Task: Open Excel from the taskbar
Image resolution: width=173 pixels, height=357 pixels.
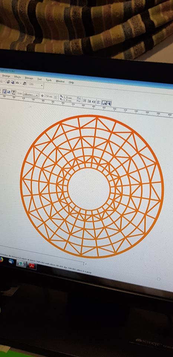Action: (x=21, y=263)
